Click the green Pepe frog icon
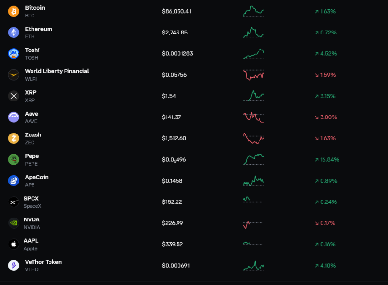Image resolution: width=388 pixels, height=285 pixels. pos(14,159)
